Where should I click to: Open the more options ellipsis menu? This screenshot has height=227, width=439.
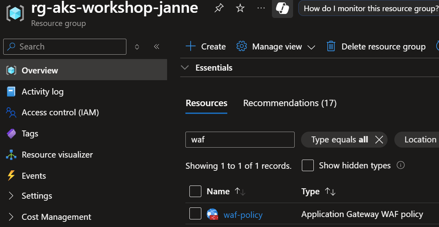(x=261, y=8)
